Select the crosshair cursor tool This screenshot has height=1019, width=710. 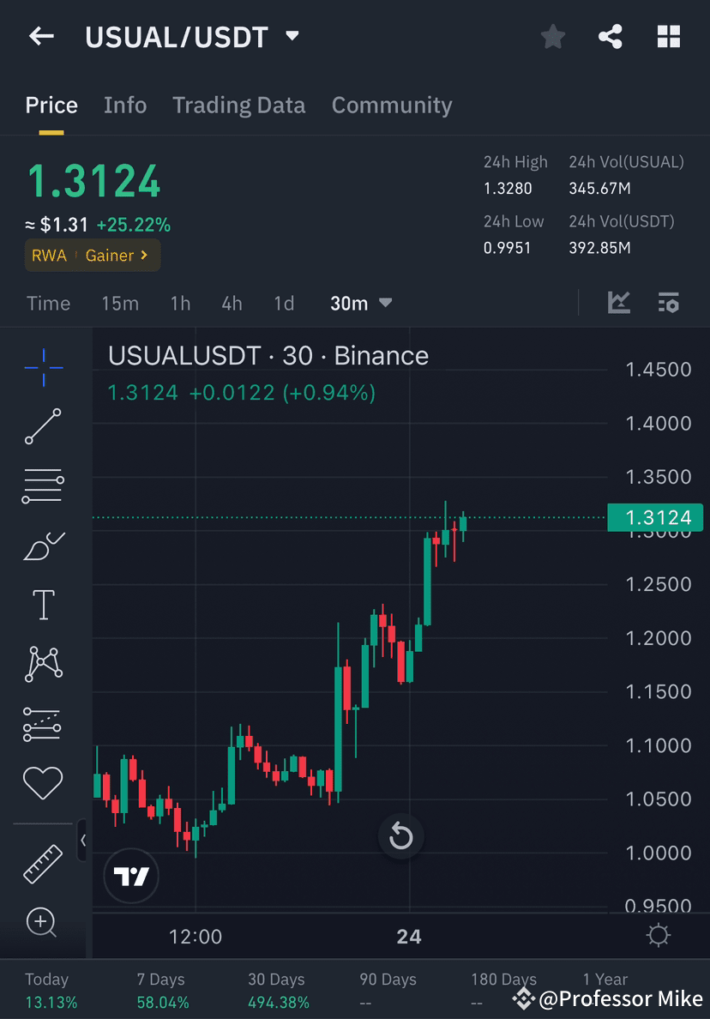(x=43, y=367)
